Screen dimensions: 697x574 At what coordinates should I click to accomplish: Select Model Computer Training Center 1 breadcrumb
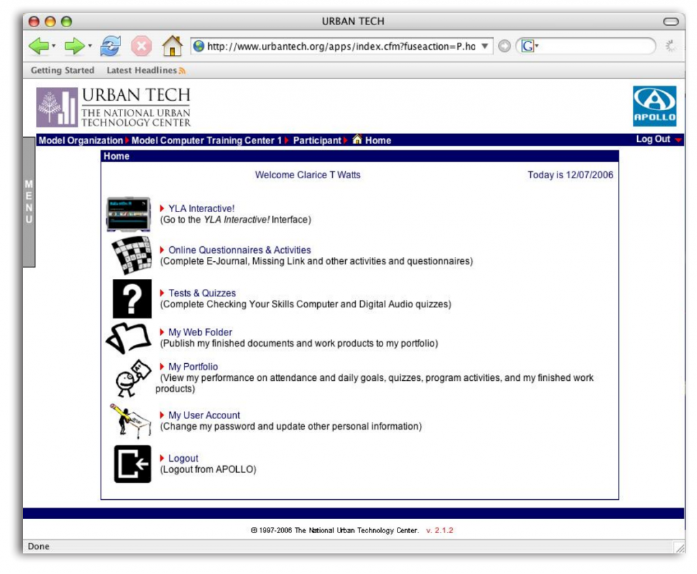tap(207, 140)
